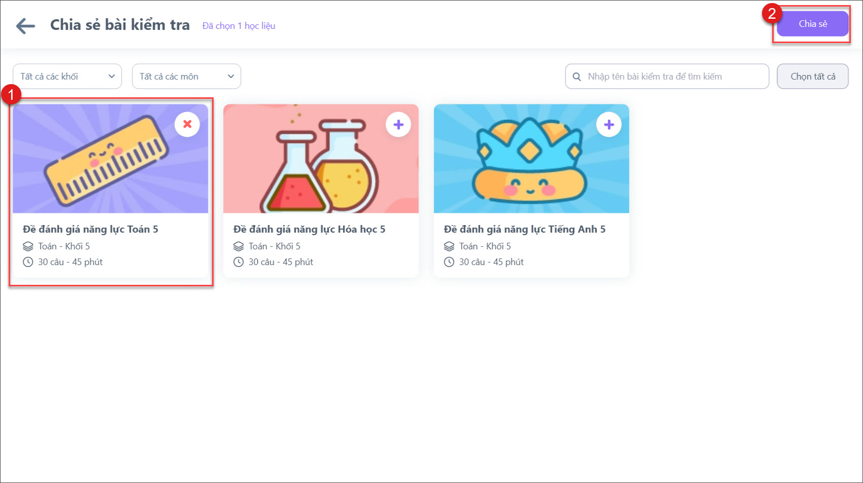The image size is (863, 483).
Task: Click title 'Đề đánh giá năng lực Hóa học 5'
Action: click(x=309, y=229)
